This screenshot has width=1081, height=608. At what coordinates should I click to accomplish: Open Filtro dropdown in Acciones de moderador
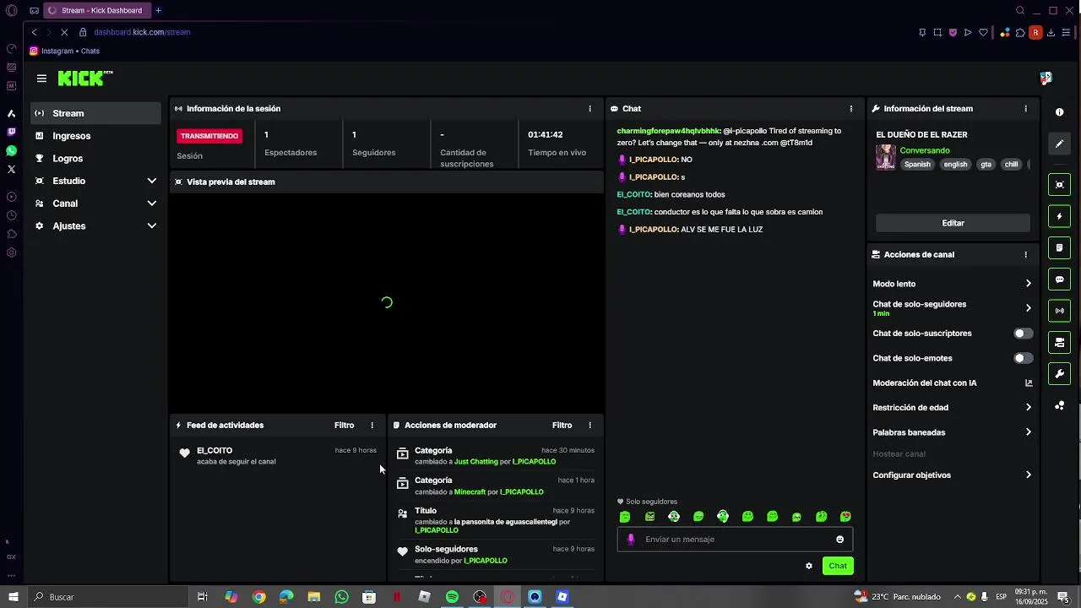pyautogui.click(x=562, y=426)
